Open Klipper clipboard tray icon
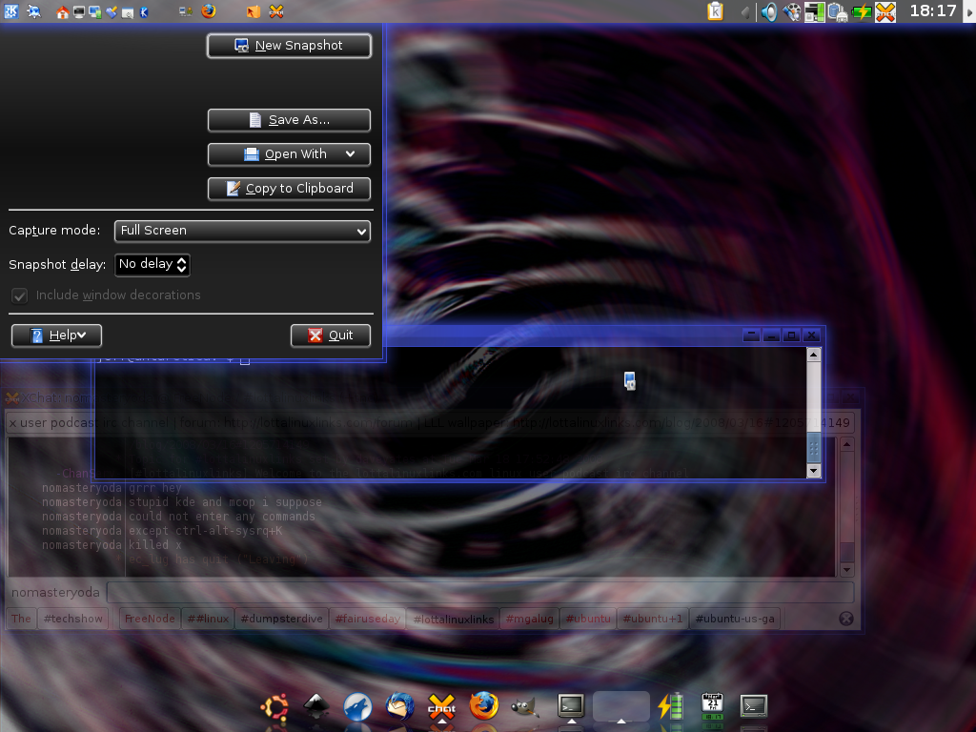976x732 pixels. [x=715, y=11]
